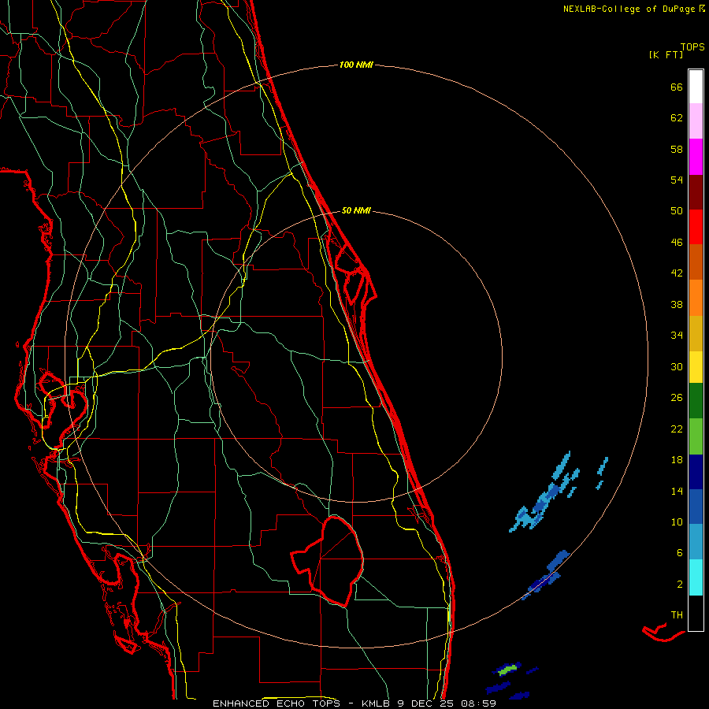Screen dimensions: 709x709
Task: Click the light pink 62 K FT swatch
Action: [x=696, y=121]
